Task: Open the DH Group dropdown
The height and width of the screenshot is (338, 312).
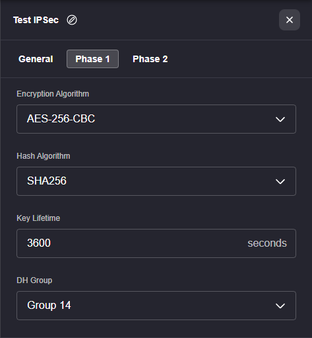Action: click(156, 306)
